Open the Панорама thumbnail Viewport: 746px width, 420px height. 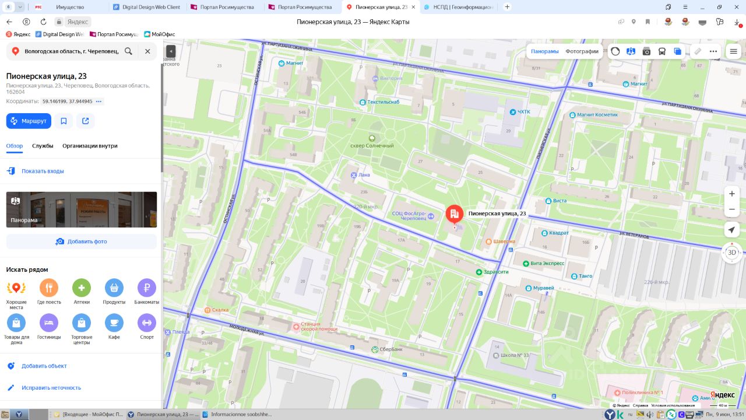(82, 209)
